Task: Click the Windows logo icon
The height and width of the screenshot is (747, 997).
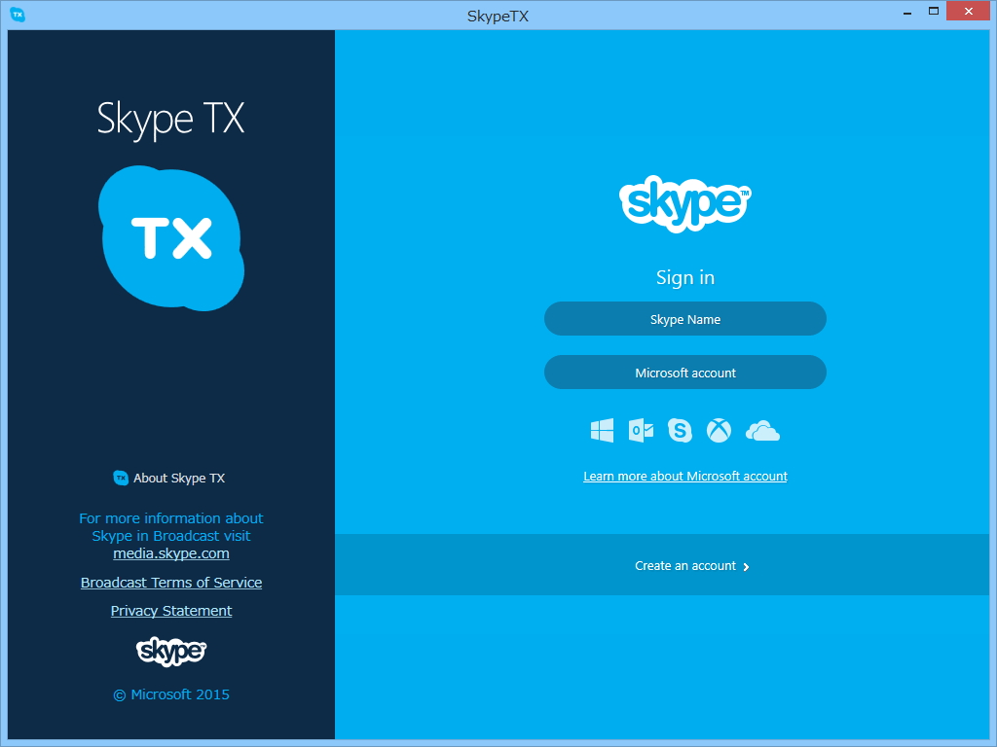Action: coord(602,430)
